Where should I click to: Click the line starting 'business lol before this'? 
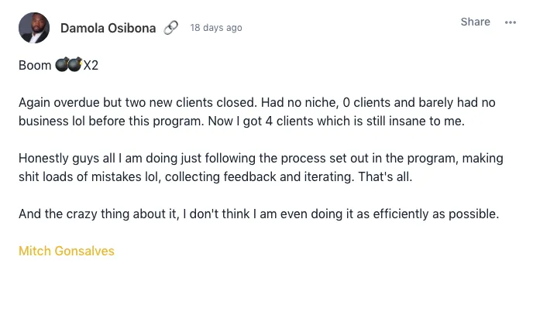(x=242, y=121)
